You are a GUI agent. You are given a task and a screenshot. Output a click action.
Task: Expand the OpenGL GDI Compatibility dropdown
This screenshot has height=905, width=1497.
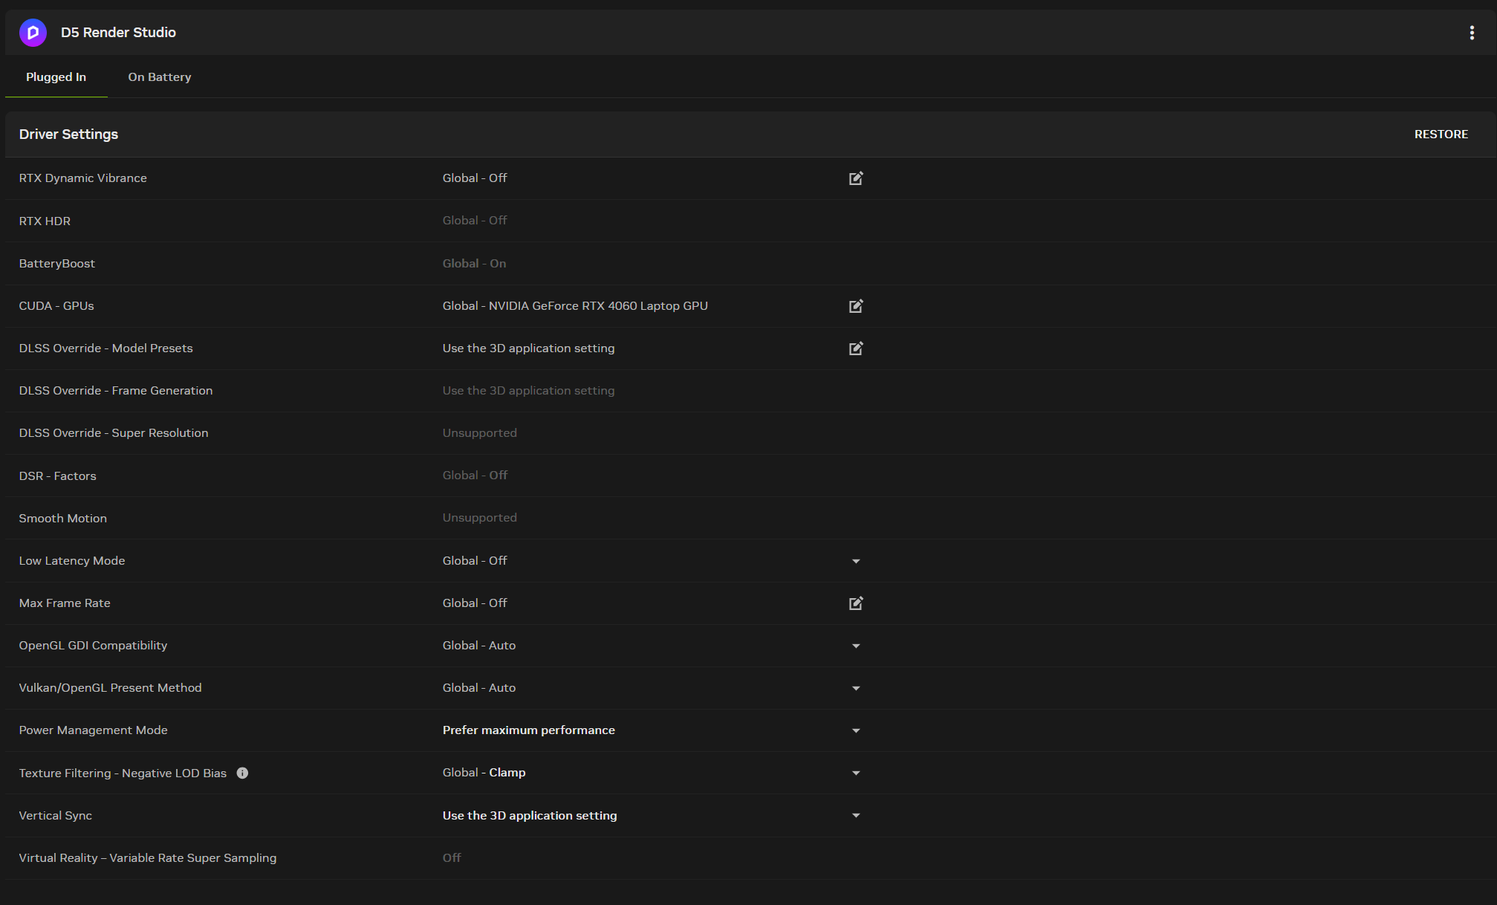click(x=856, y=646)
